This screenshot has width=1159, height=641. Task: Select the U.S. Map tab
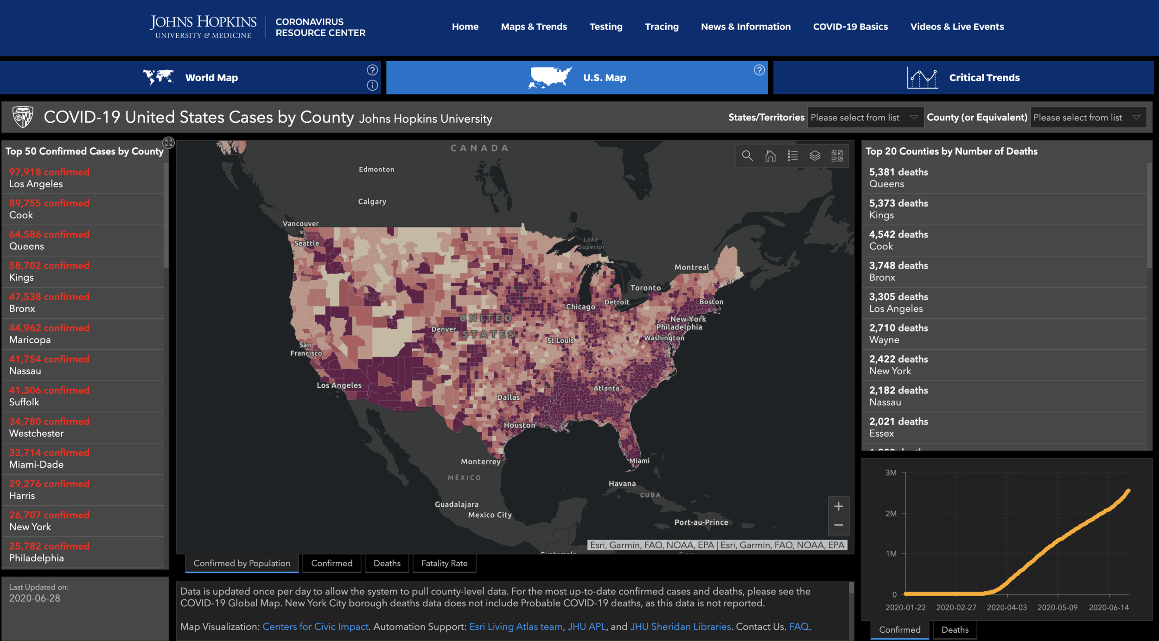click(577, 78)
